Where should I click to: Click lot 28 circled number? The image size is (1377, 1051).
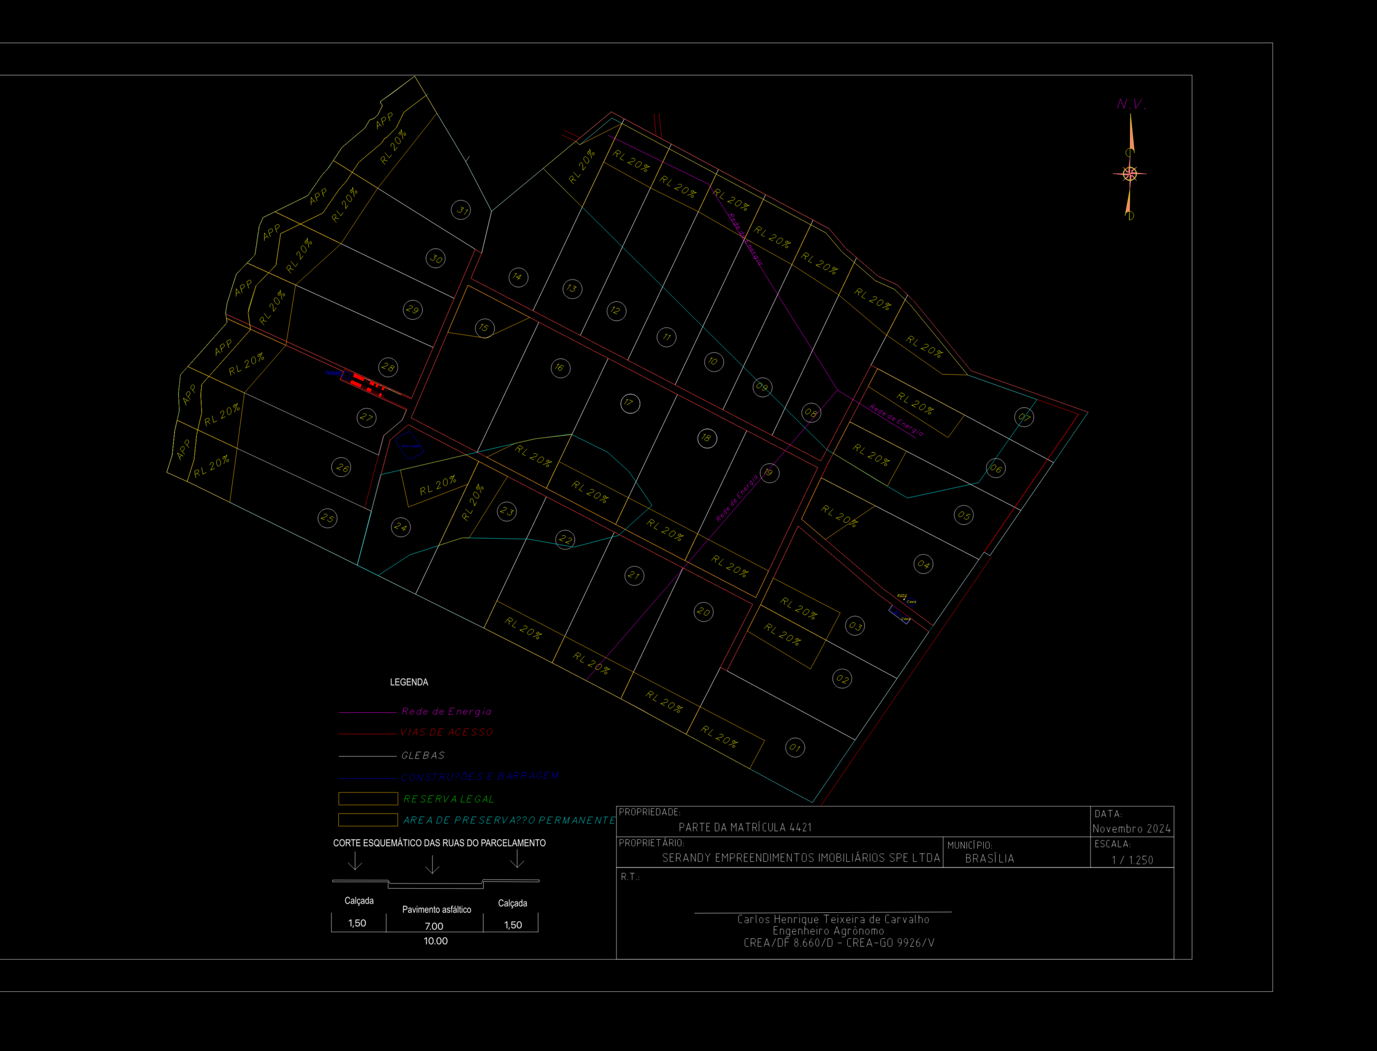point(388,367)
